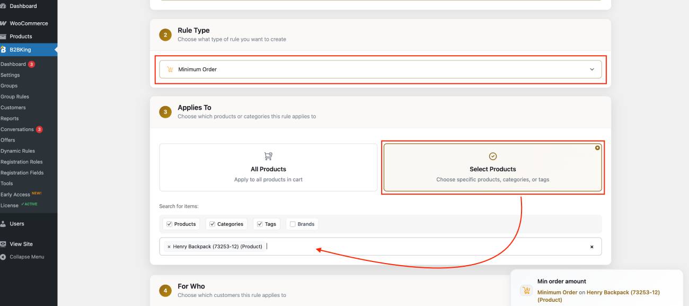Click the All Products cart icon
Image resolution: width=689 pixels, height=306 pixels.
click(268, 156)
